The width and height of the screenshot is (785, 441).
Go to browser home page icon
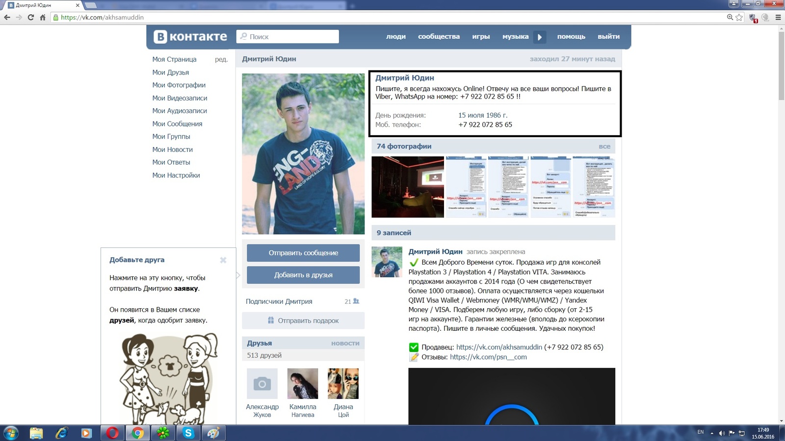point(43,17)
